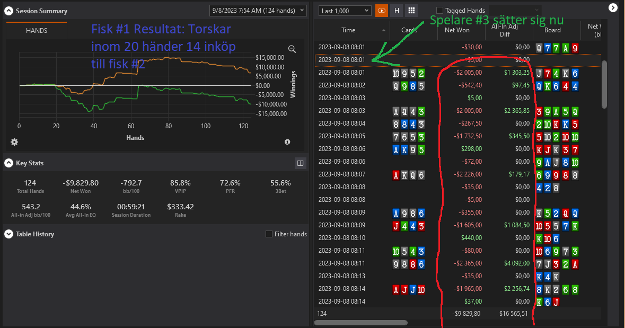This screenshot has width=625, height=328.
Task: Click the -$9,829.80 Net Won stat
Action: [x=81, y=186]
